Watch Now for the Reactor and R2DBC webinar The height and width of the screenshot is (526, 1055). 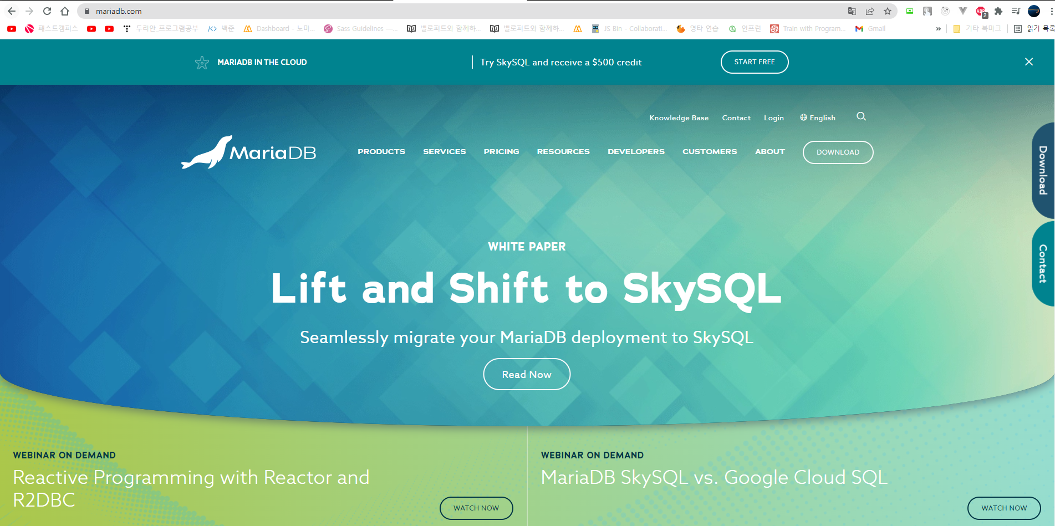(476, 508)
